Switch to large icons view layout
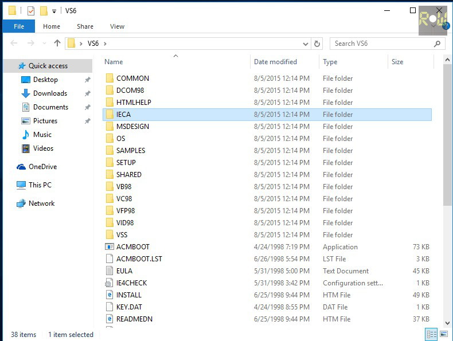The image size is (453, 341). point(444,334)
